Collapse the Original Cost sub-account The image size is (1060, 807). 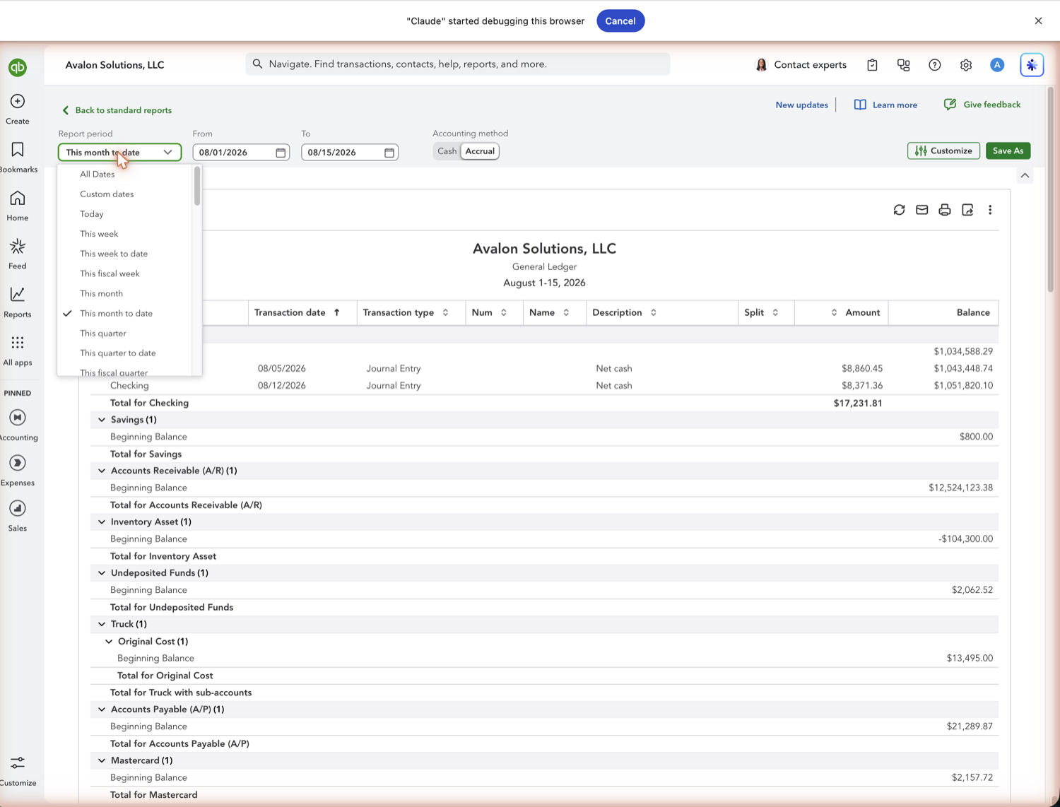[x=109, y=642]
